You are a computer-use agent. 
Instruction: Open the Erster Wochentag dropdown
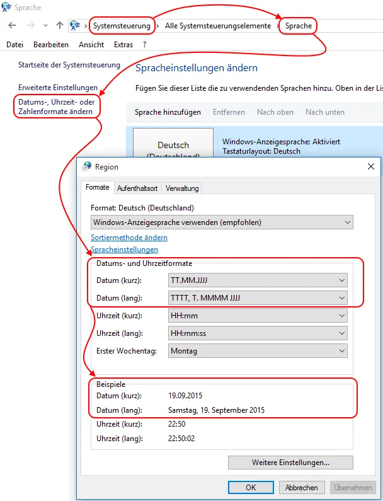[x=258, y=351]
